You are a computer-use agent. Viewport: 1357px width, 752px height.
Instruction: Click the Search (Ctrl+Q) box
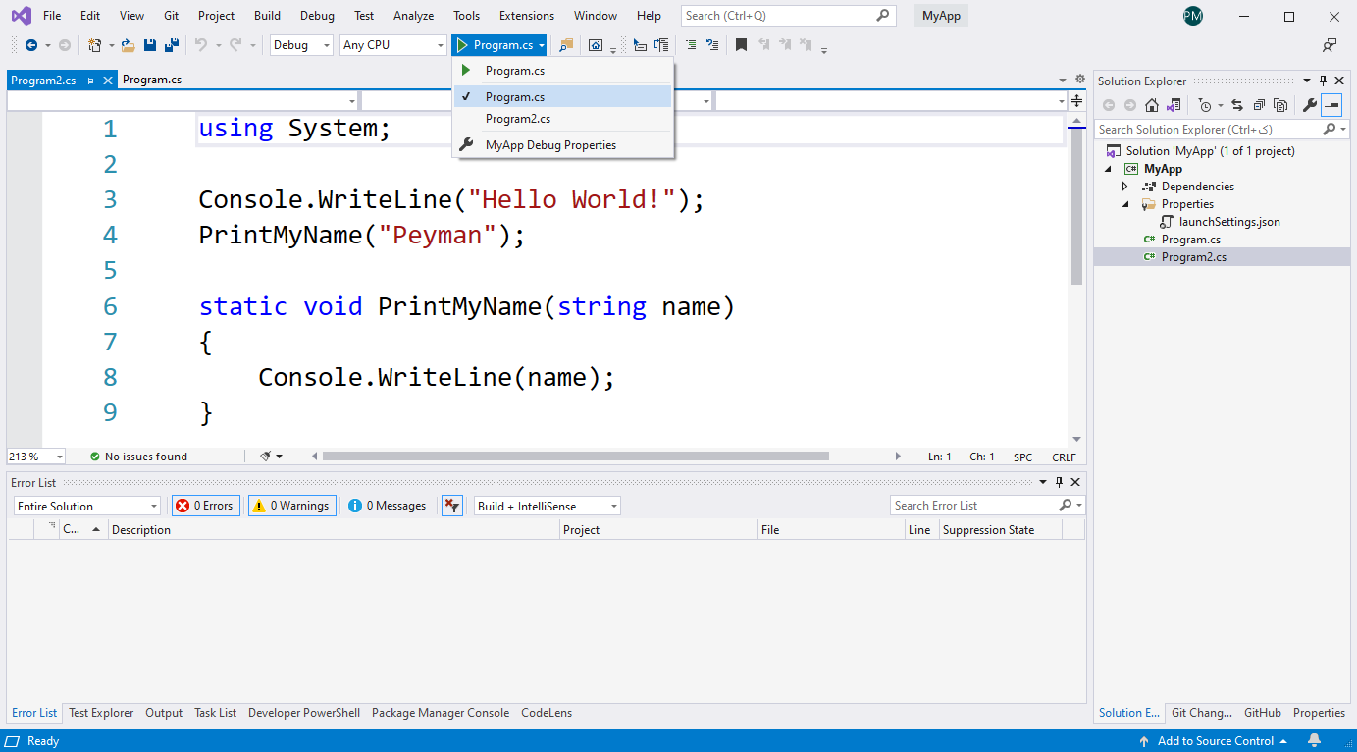(789, 16)
